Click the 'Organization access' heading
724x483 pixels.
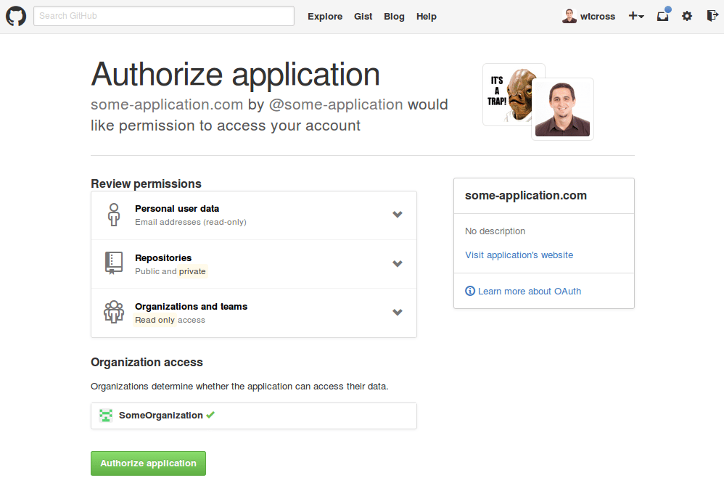(147, 363)
